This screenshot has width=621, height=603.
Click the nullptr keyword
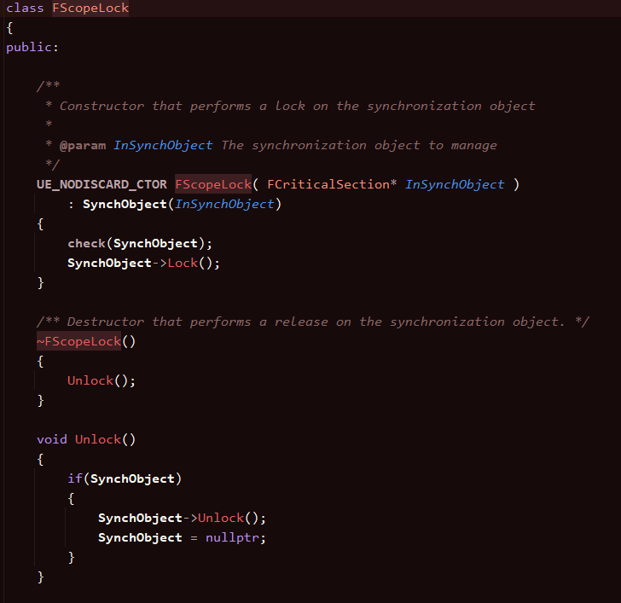(x=235, y=537)
